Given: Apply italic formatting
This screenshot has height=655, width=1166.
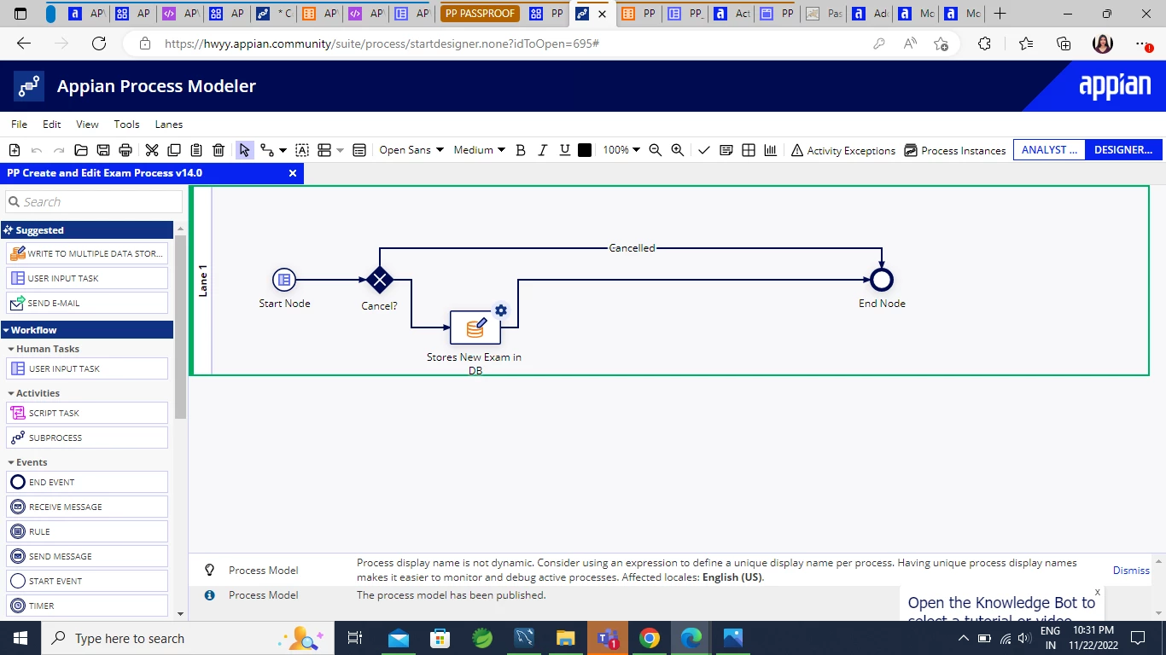Looking at the screenshot, I should [542, 150].
